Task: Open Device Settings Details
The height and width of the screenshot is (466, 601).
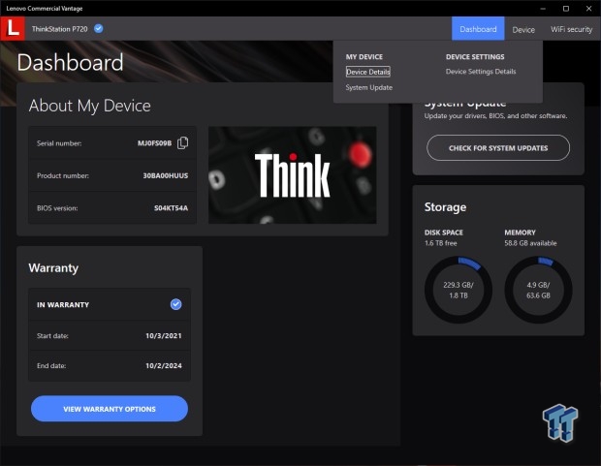Action: (x=481, y=72)
